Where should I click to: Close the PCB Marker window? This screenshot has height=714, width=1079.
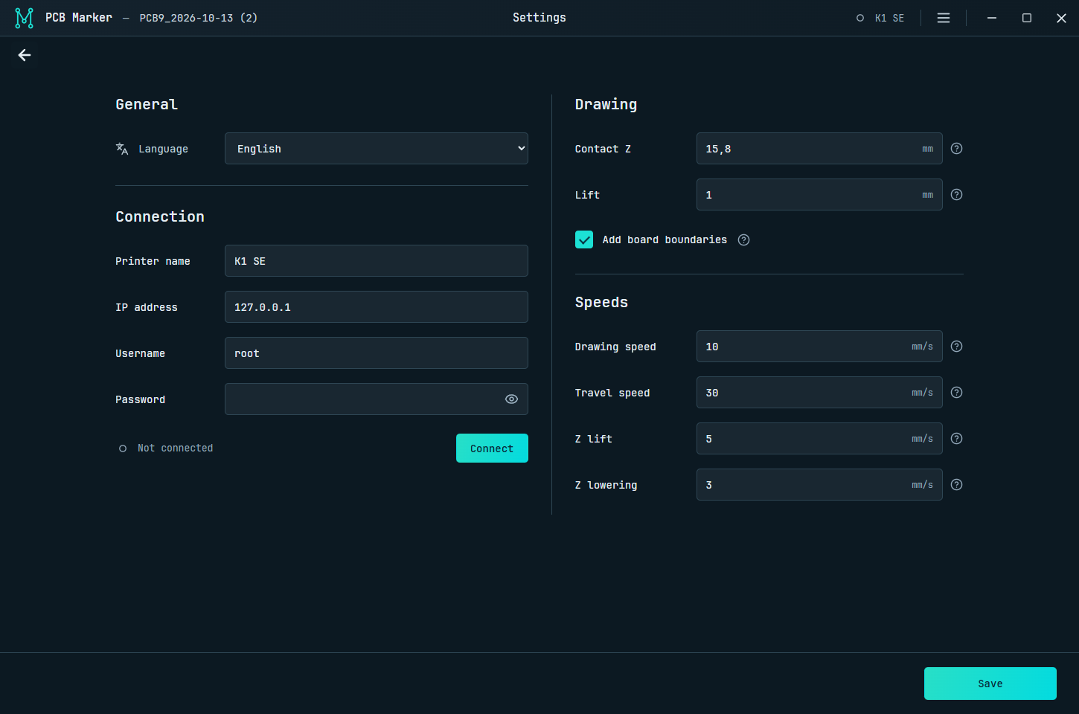coord(1062,18)
